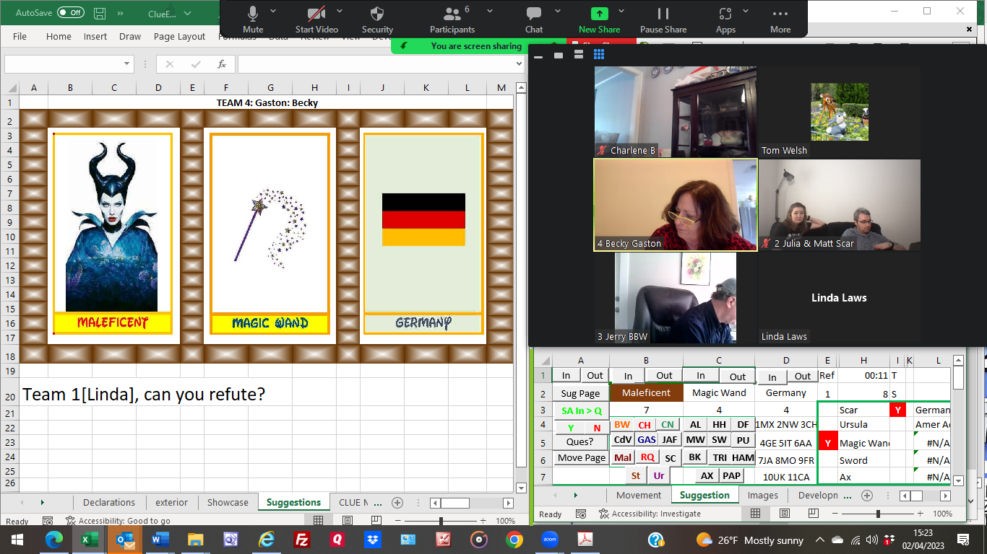Screen dimensions: 987x554
Task: Expand audio options arrow beside Mute
Action: [273, 11]
